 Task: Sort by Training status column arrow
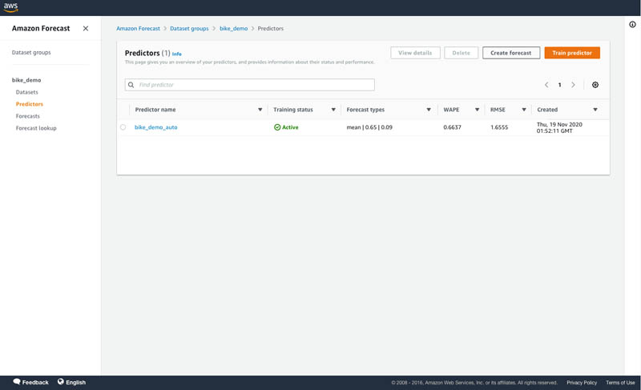[333, 110]
